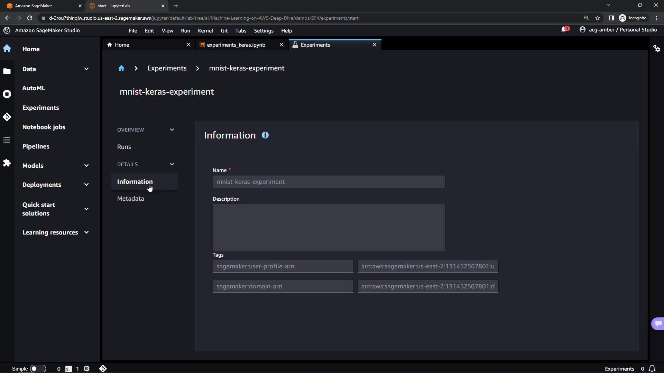
Task: Open the property inspector gears icon
Action: (656, 48)
